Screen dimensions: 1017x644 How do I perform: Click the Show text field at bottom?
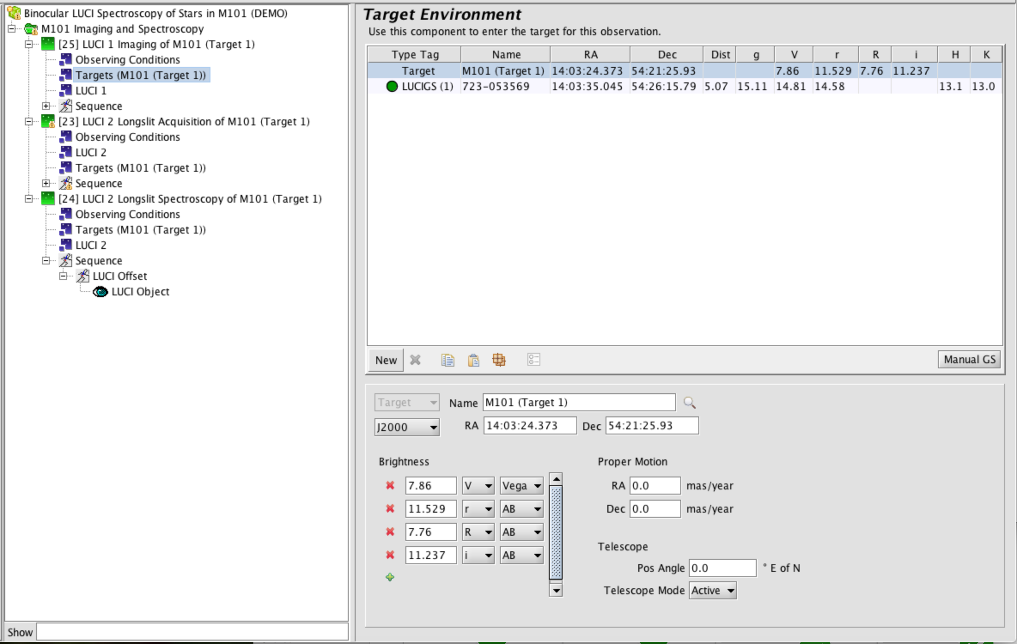tap(192, 632)
